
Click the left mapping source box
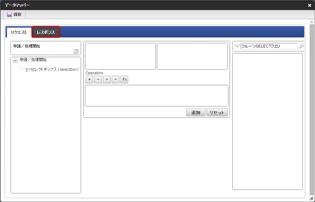pos(120,56)
